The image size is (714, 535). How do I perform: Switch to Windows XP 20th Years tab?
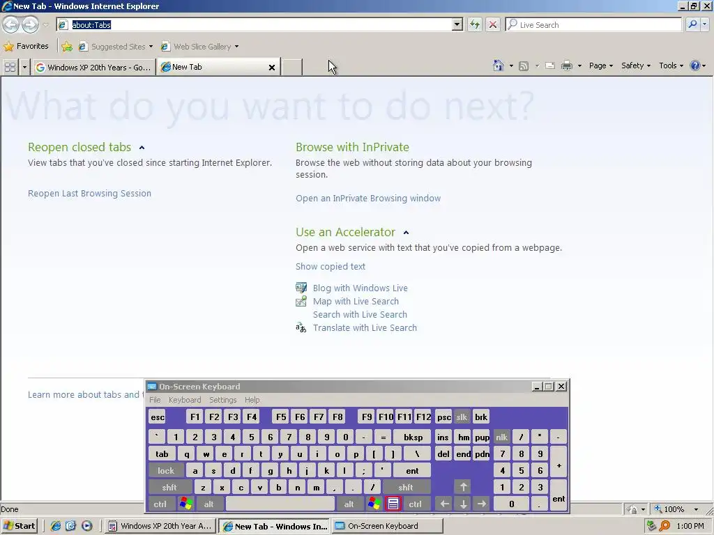(94, 68)
